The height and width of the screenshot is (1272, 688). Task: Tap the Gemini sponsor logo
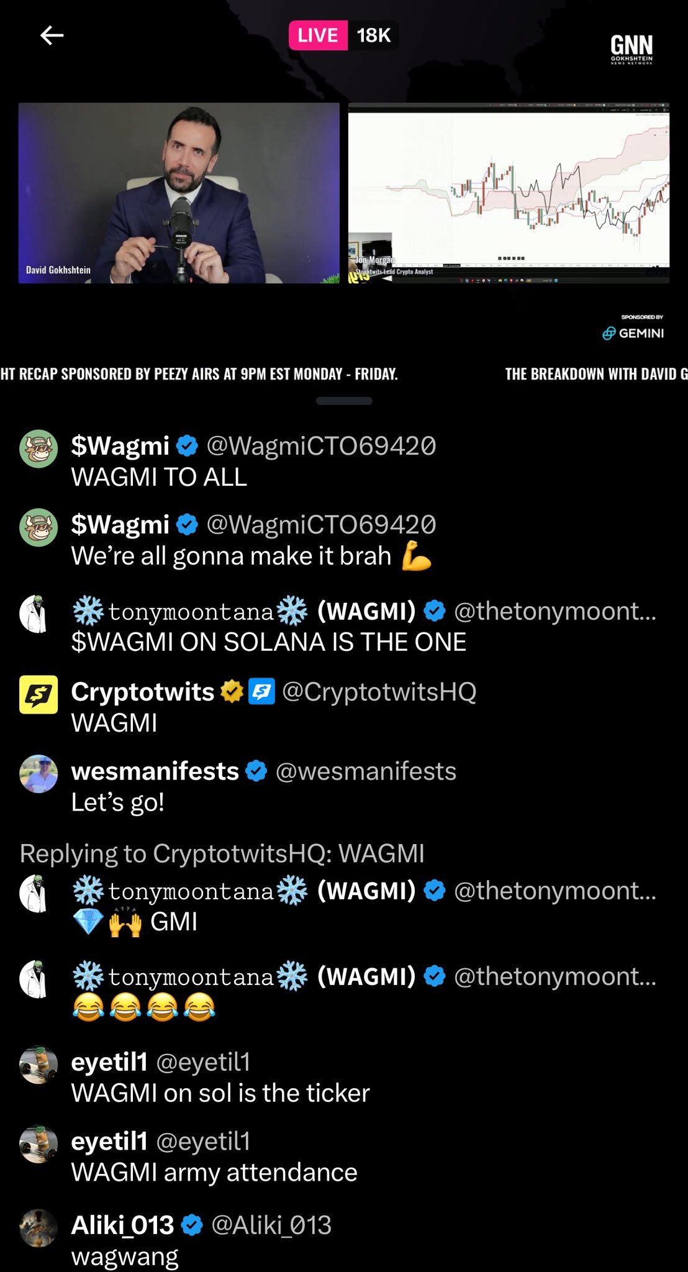pyautogui.click(x=633, y=333)
